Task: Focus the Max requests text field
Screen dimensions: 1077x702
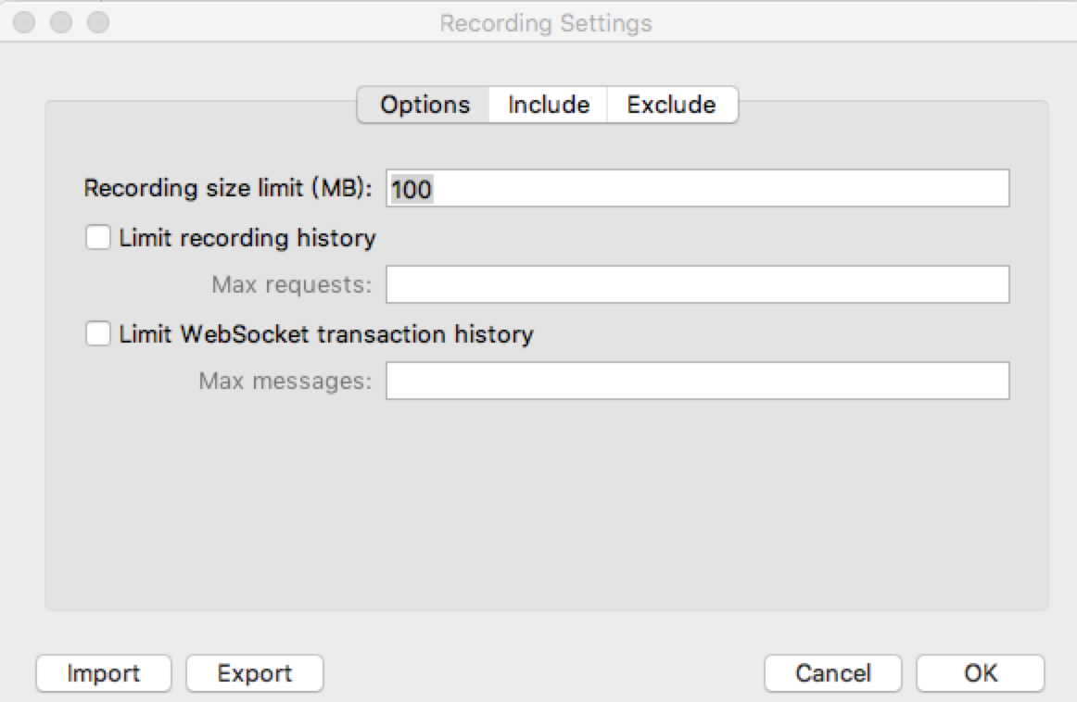Action: click(x=697, y=285)
